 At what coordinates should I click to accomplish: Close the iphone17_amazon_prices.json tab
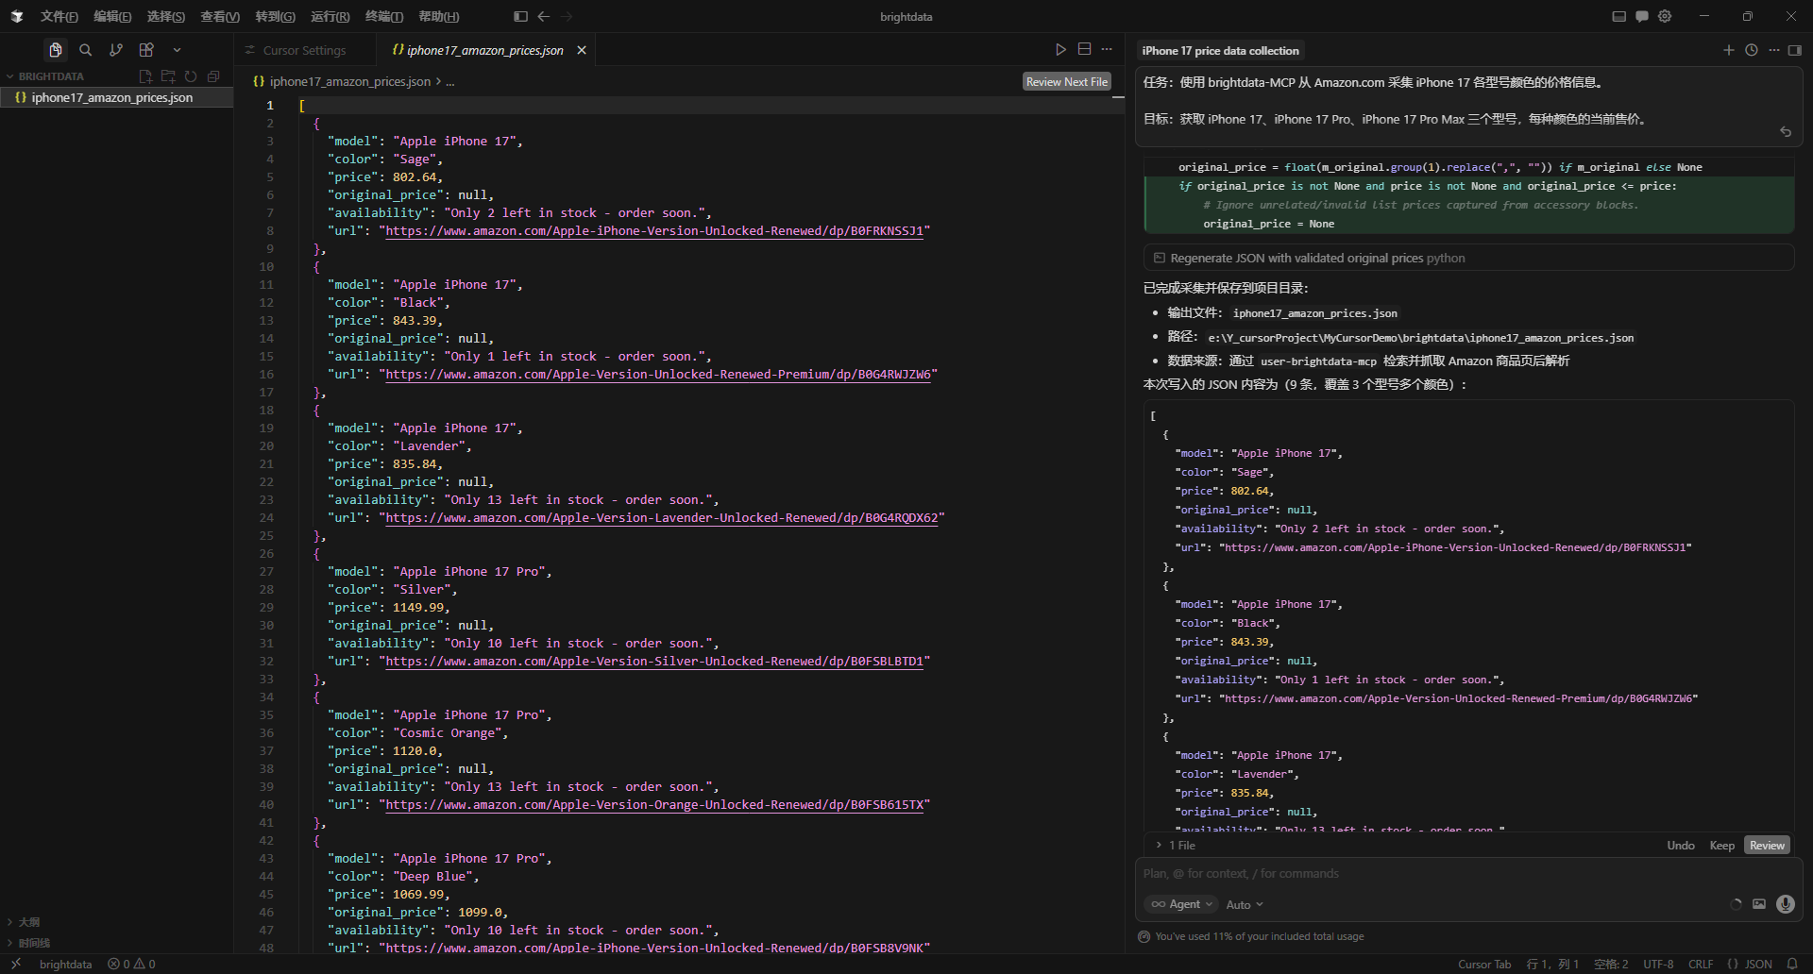[582, 50]
